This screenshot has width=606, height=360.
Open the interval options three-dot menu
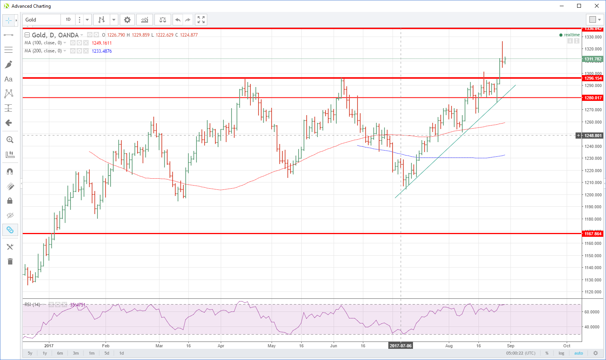[79, 20]
